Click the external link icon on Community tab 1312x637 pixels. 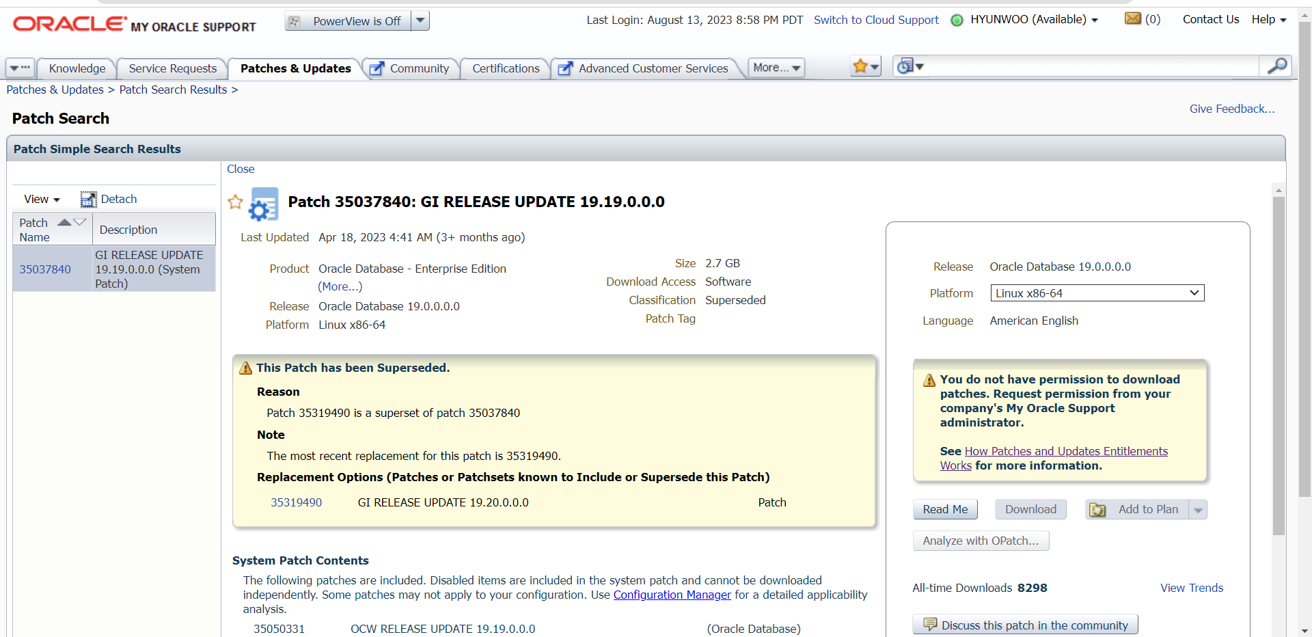(377, 68)
